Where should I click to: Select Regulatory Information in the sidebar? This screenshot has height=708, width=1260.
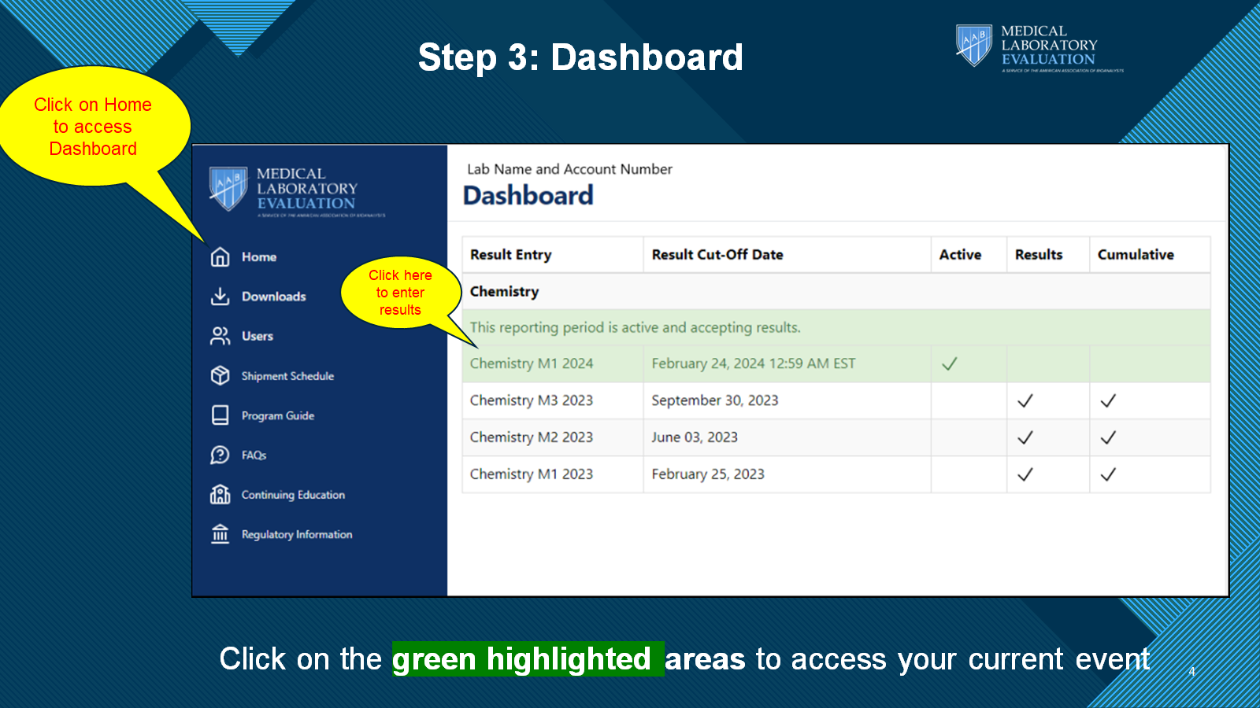pyautogui.click(x=297, y=534)
